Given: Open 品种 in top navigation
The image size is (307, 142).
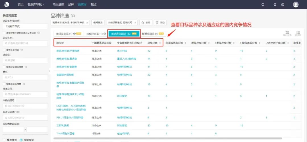Looking at the screenshot, I should (71, 4).
